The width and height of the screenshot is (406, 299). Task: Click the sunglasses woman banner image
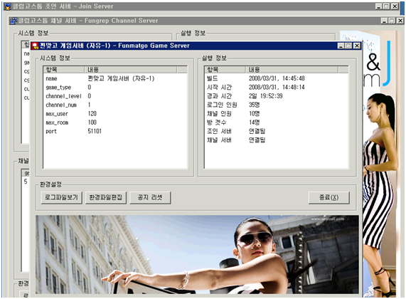pos(197,254)
